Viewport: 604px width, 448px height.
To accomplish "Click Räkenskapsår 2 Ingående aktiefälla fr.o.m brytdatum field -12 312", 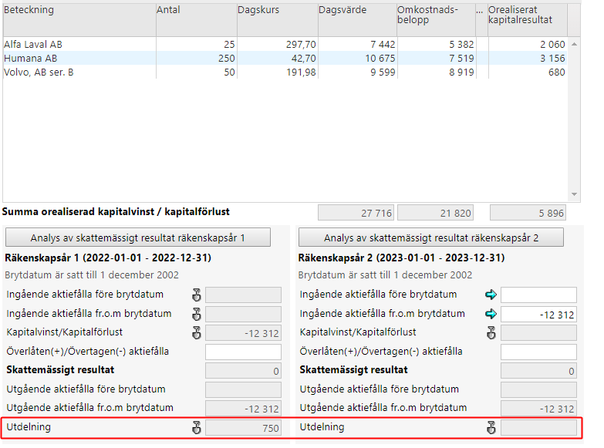I will [x=538, y=315].
